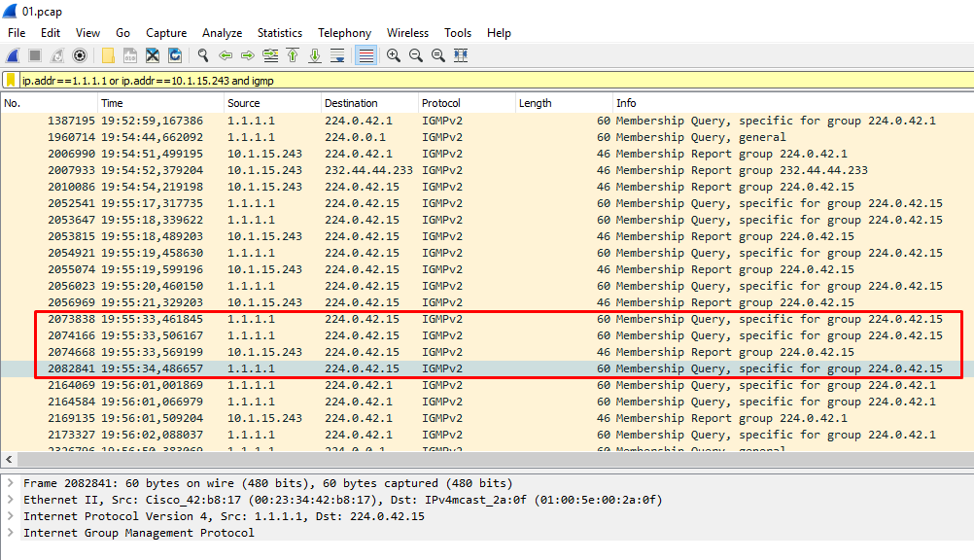The image size is (974, 560).
Task: Find a packet magnifier icon
Action: click(203, 55)
